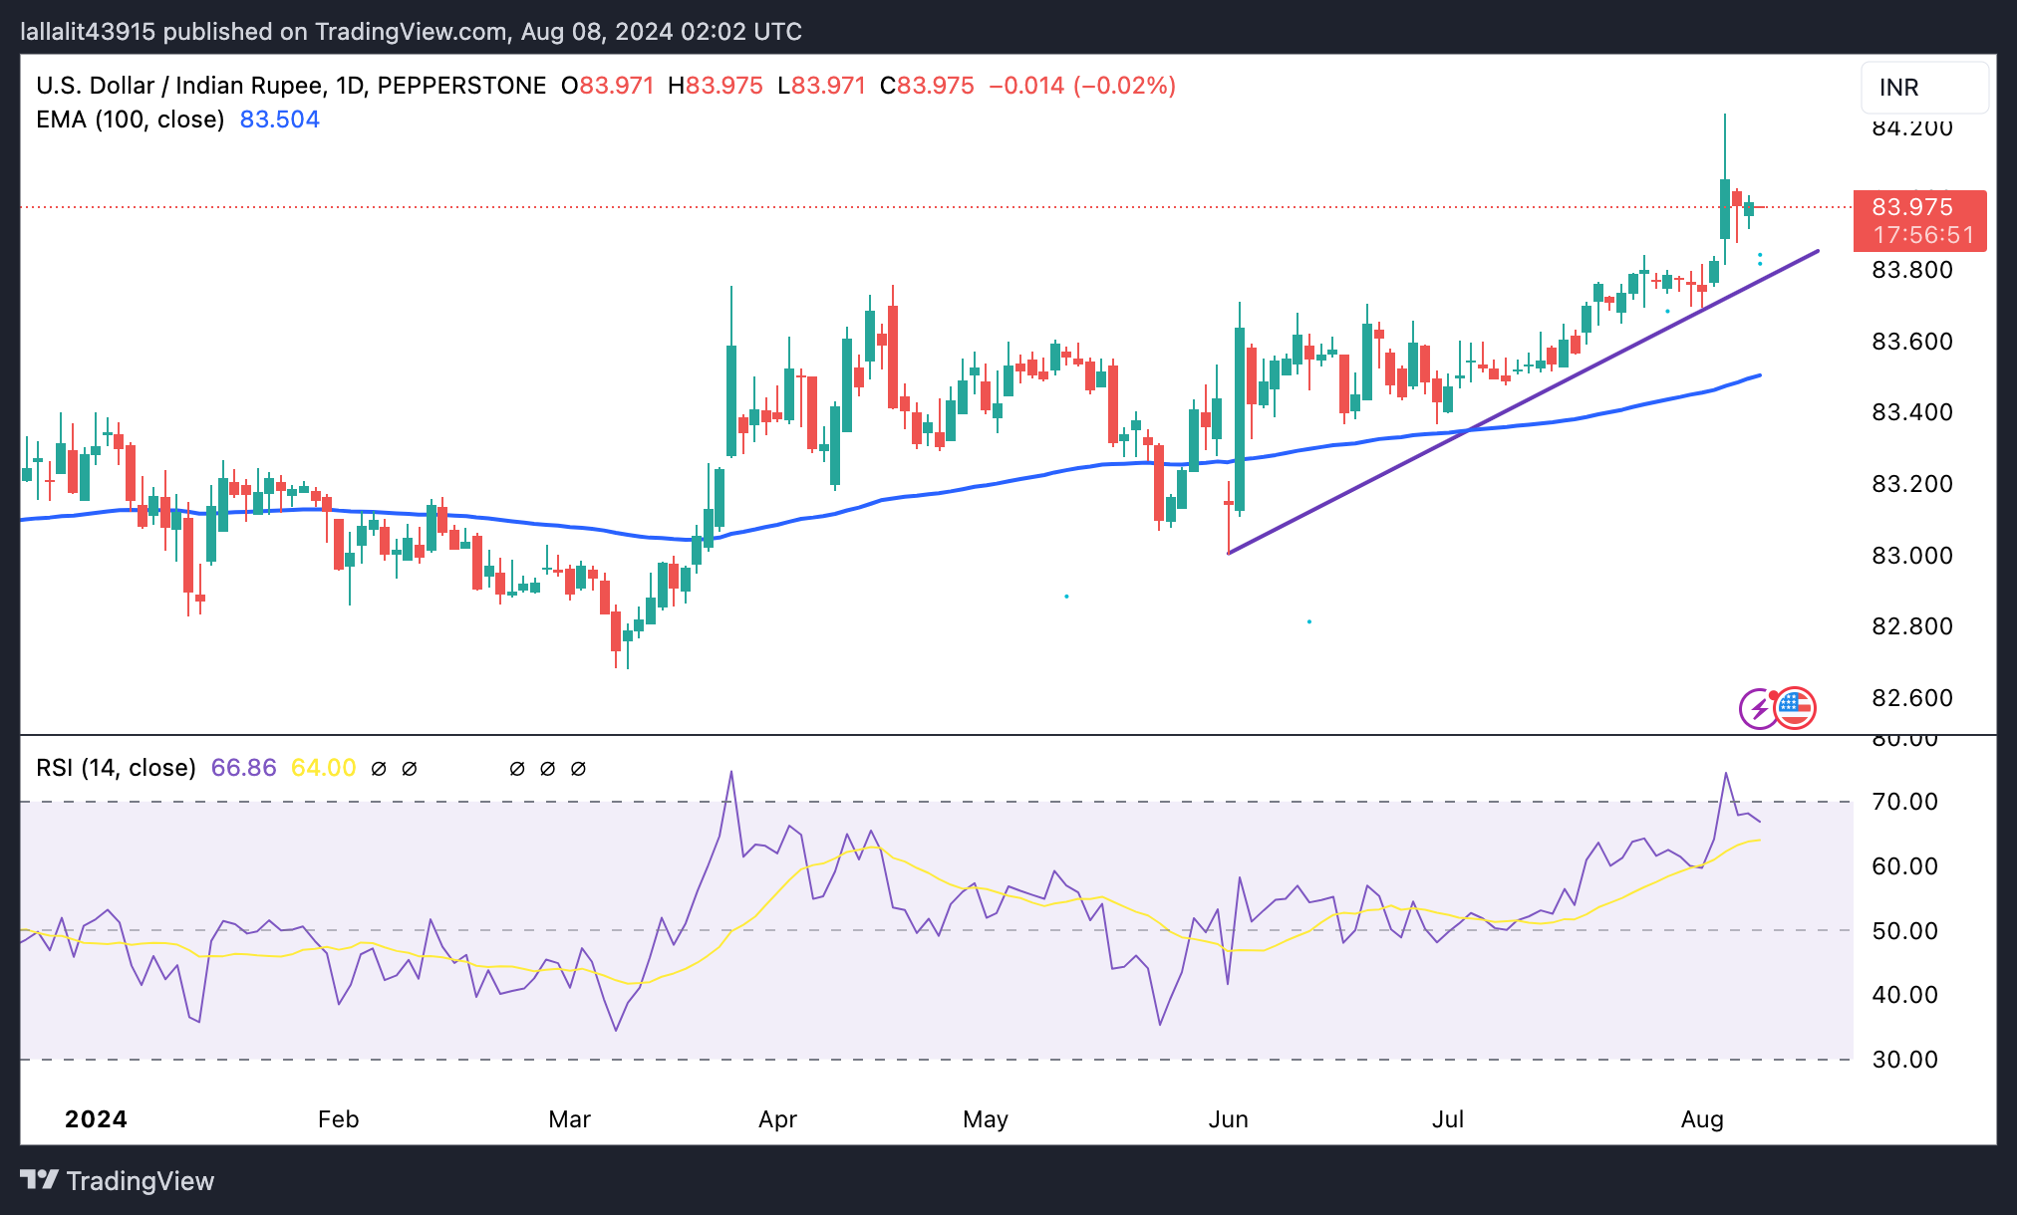
Task: Click the 70.00 level on RSI scale
Action: (1904, 802)
